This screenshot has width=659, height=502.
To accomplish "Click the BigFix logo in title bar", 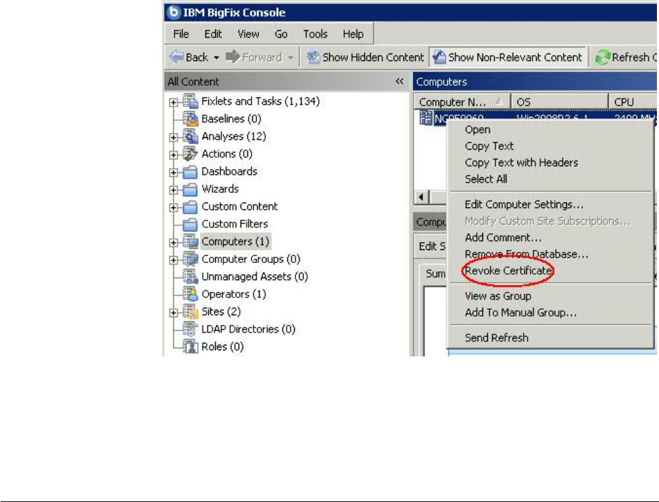I will (x=173, y=12).
